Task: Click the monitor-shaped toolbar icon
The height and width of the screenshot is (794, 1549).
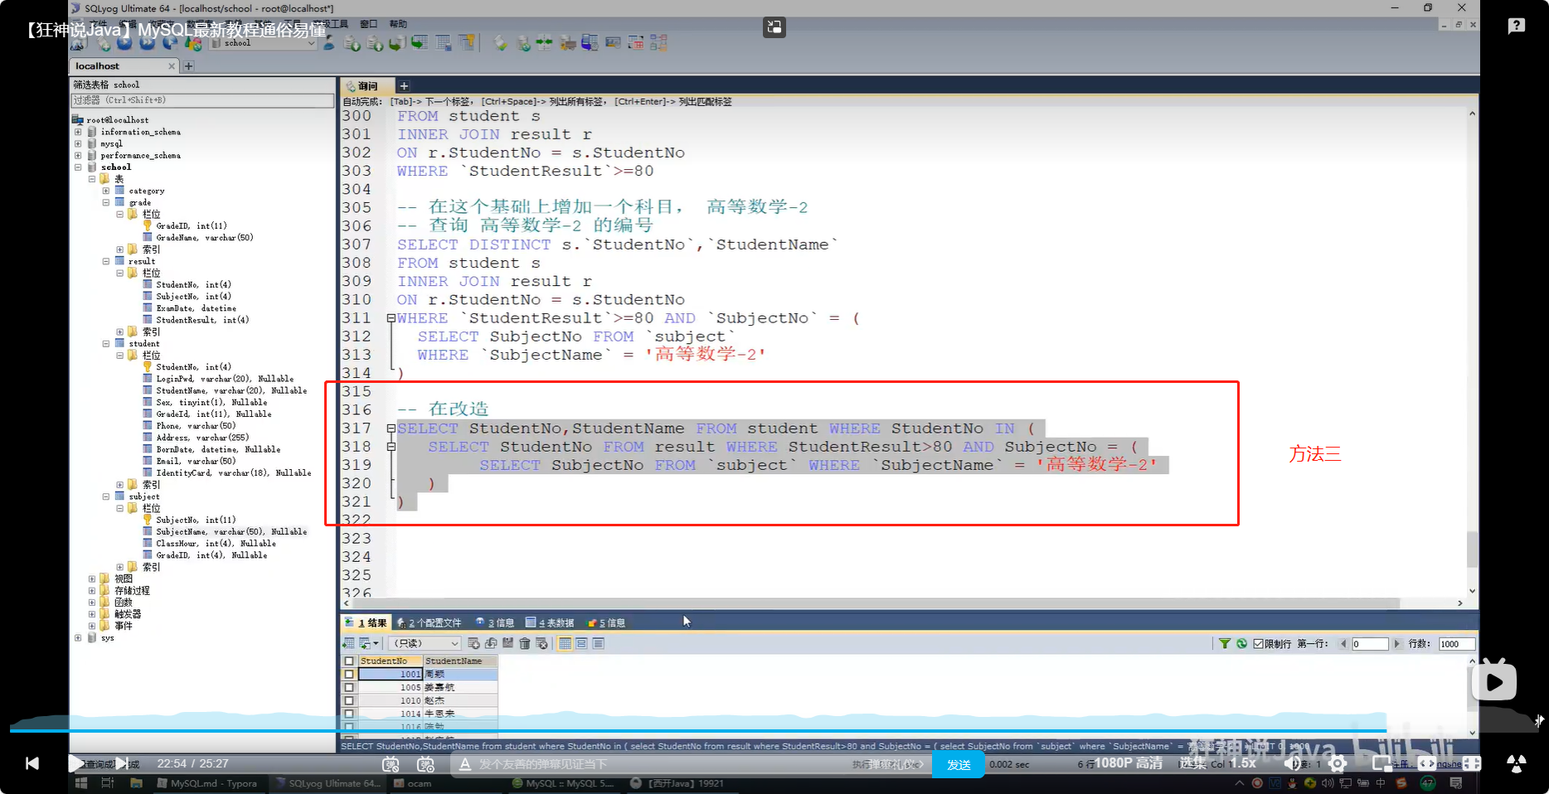Action: [x=614, y=42]
